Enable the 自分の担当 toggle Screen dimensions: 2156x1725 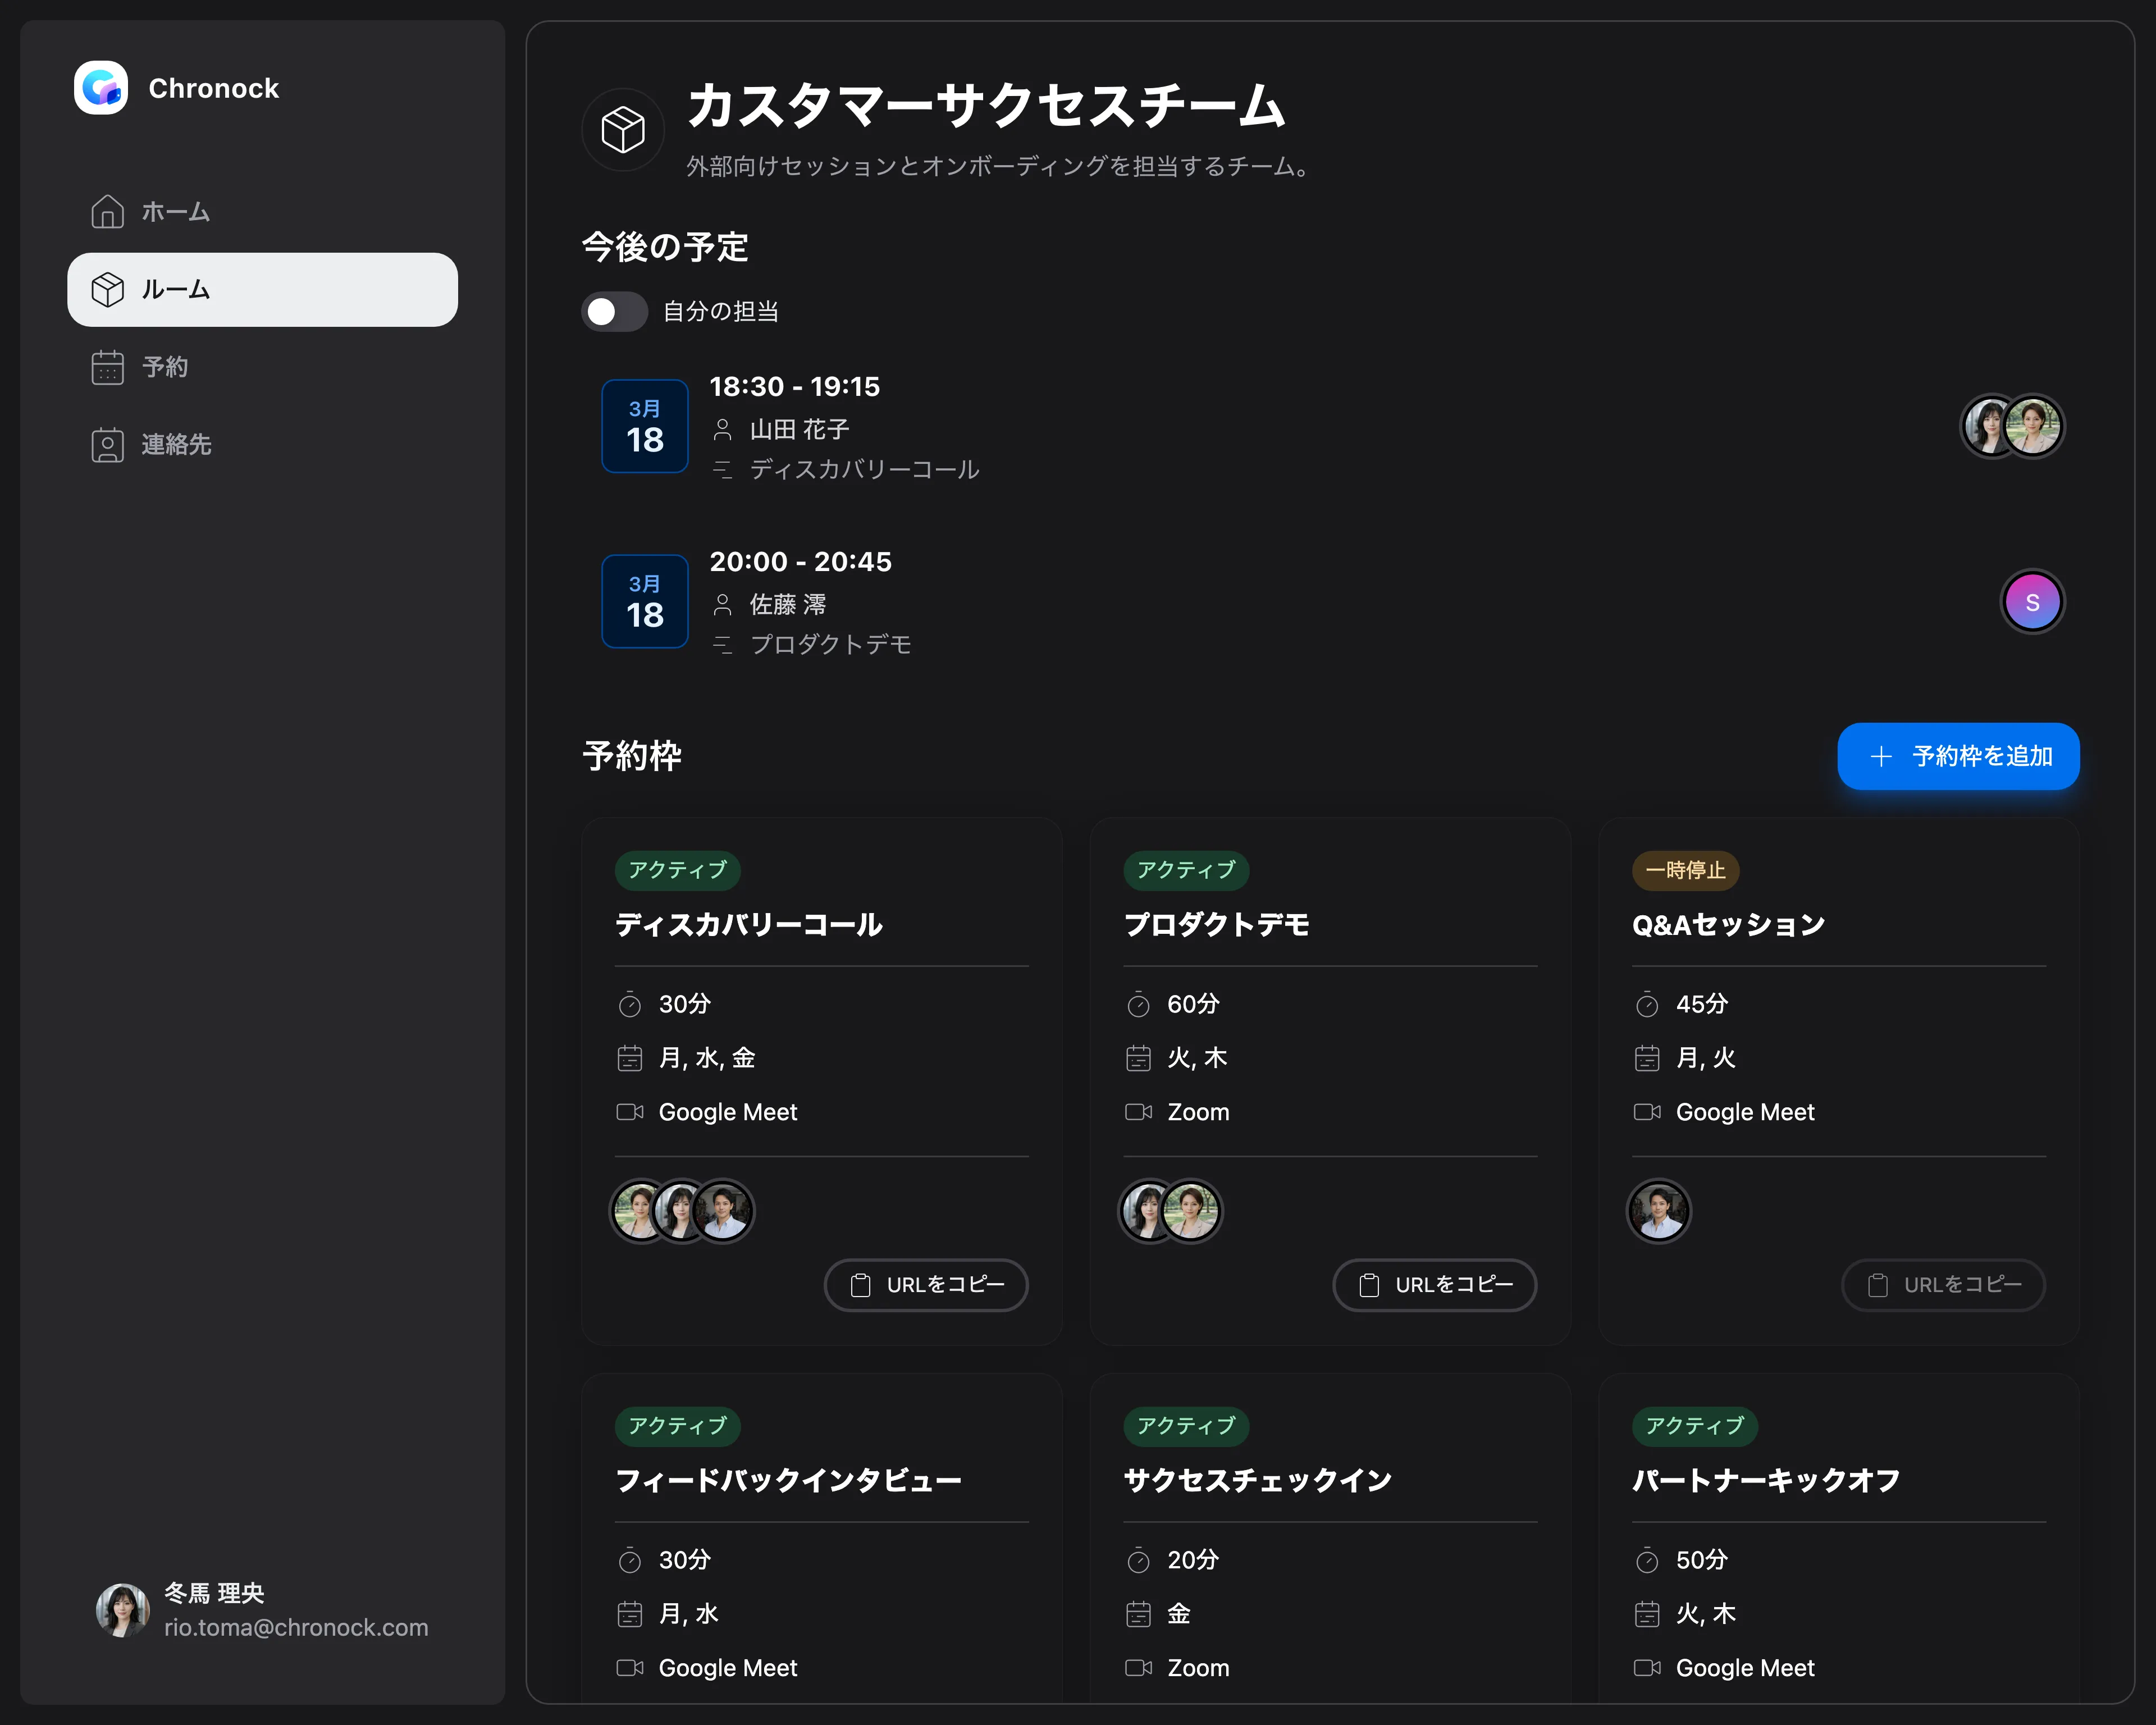614,311
